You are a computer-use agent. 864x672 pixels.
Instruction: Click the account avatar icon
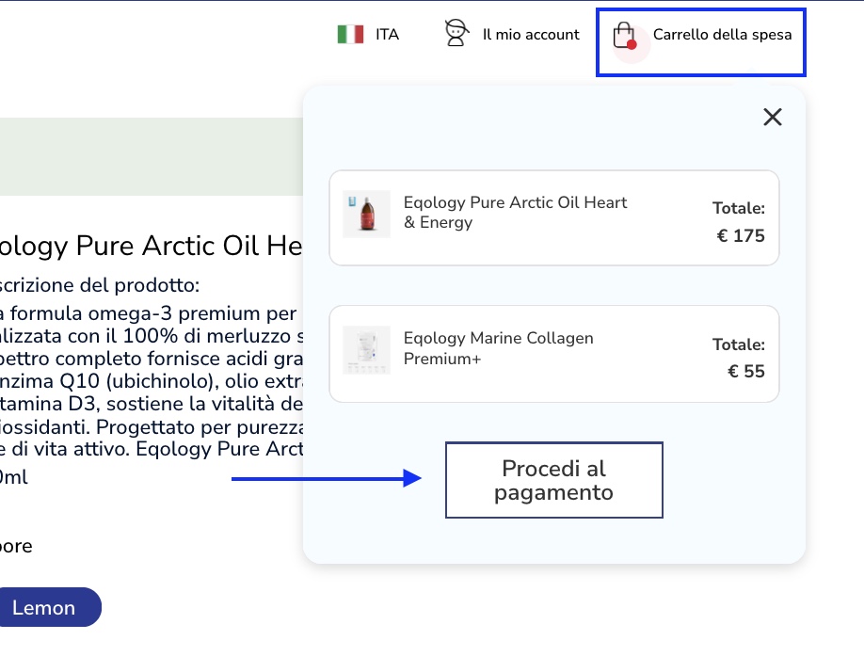coord(456,33)
